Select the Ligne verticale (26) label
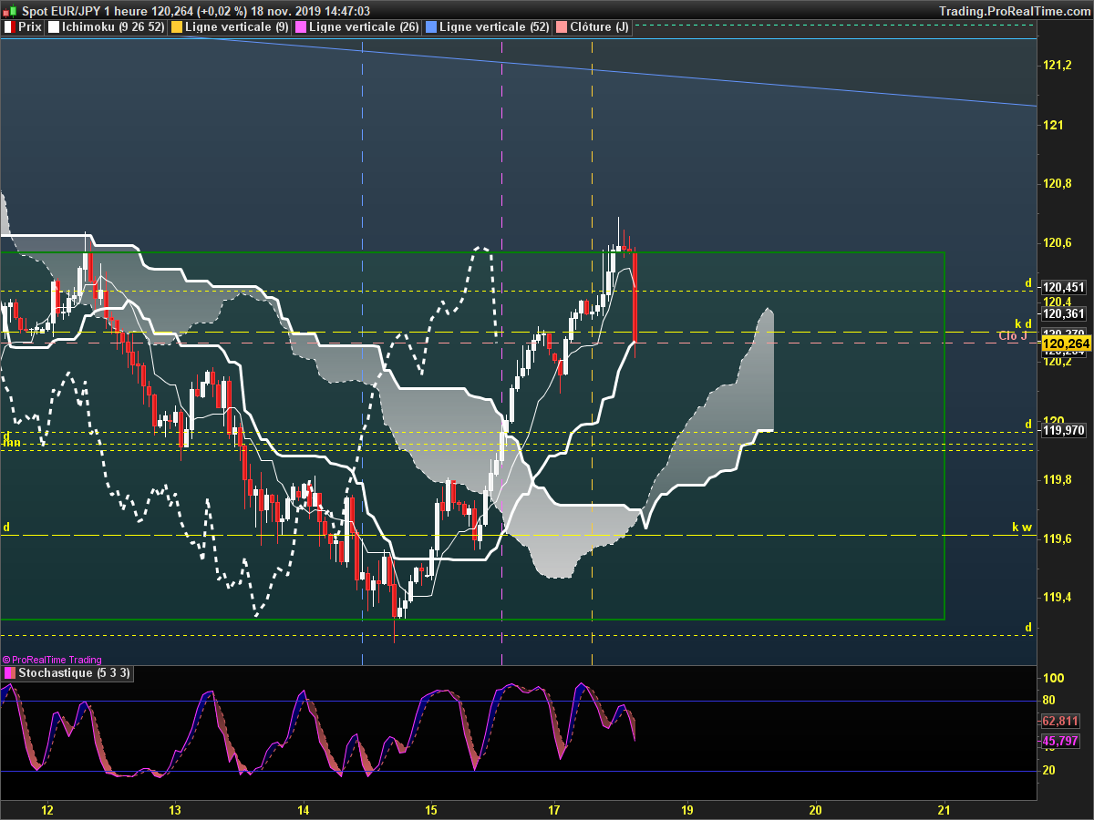Screen dimensions: 1094x820 [364, 27]
